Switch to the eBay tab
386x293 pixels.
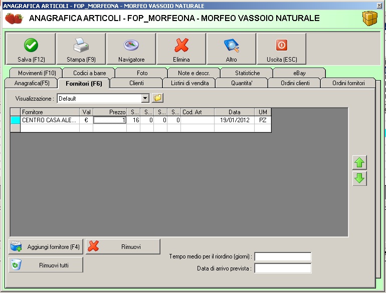tap(299, 73)
